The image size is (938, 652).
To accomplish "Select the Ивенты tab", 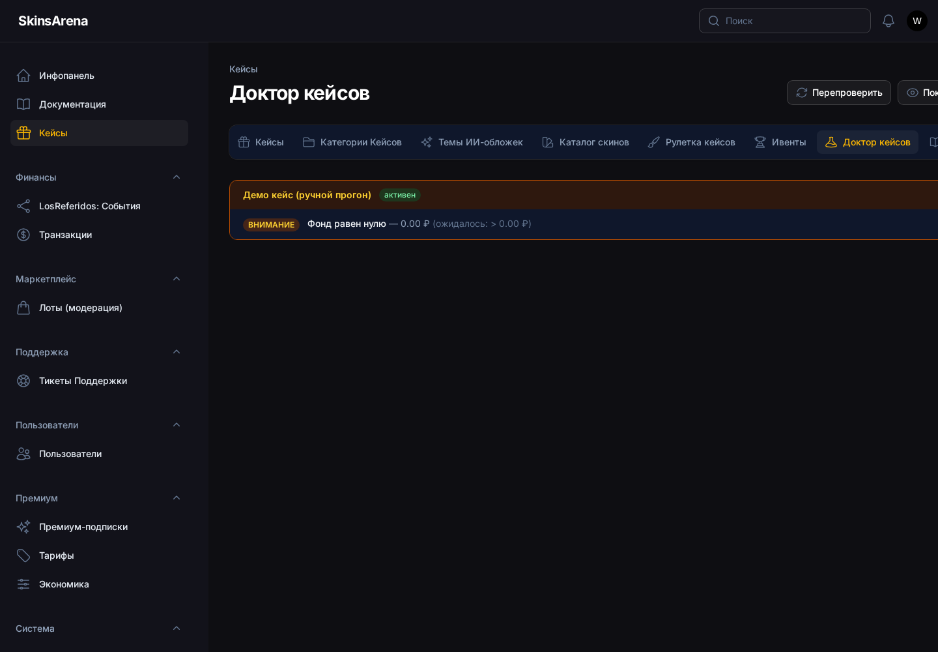I will [780, 142].
